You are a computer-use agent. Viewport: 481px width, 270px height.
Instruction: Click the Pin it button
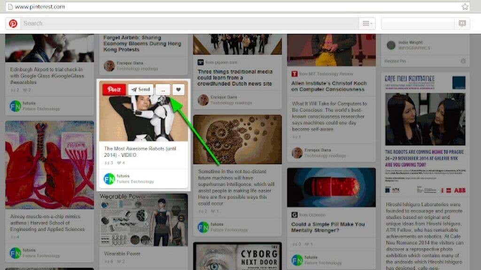point(114,90)
